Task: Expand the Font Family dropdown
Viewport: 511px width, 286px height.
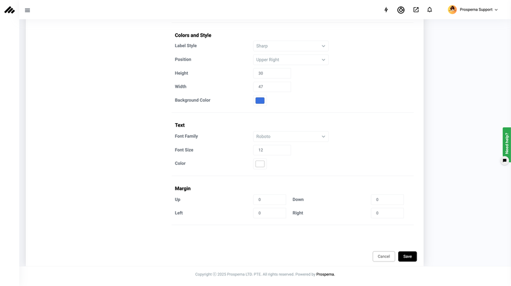Action: (290, 137)
